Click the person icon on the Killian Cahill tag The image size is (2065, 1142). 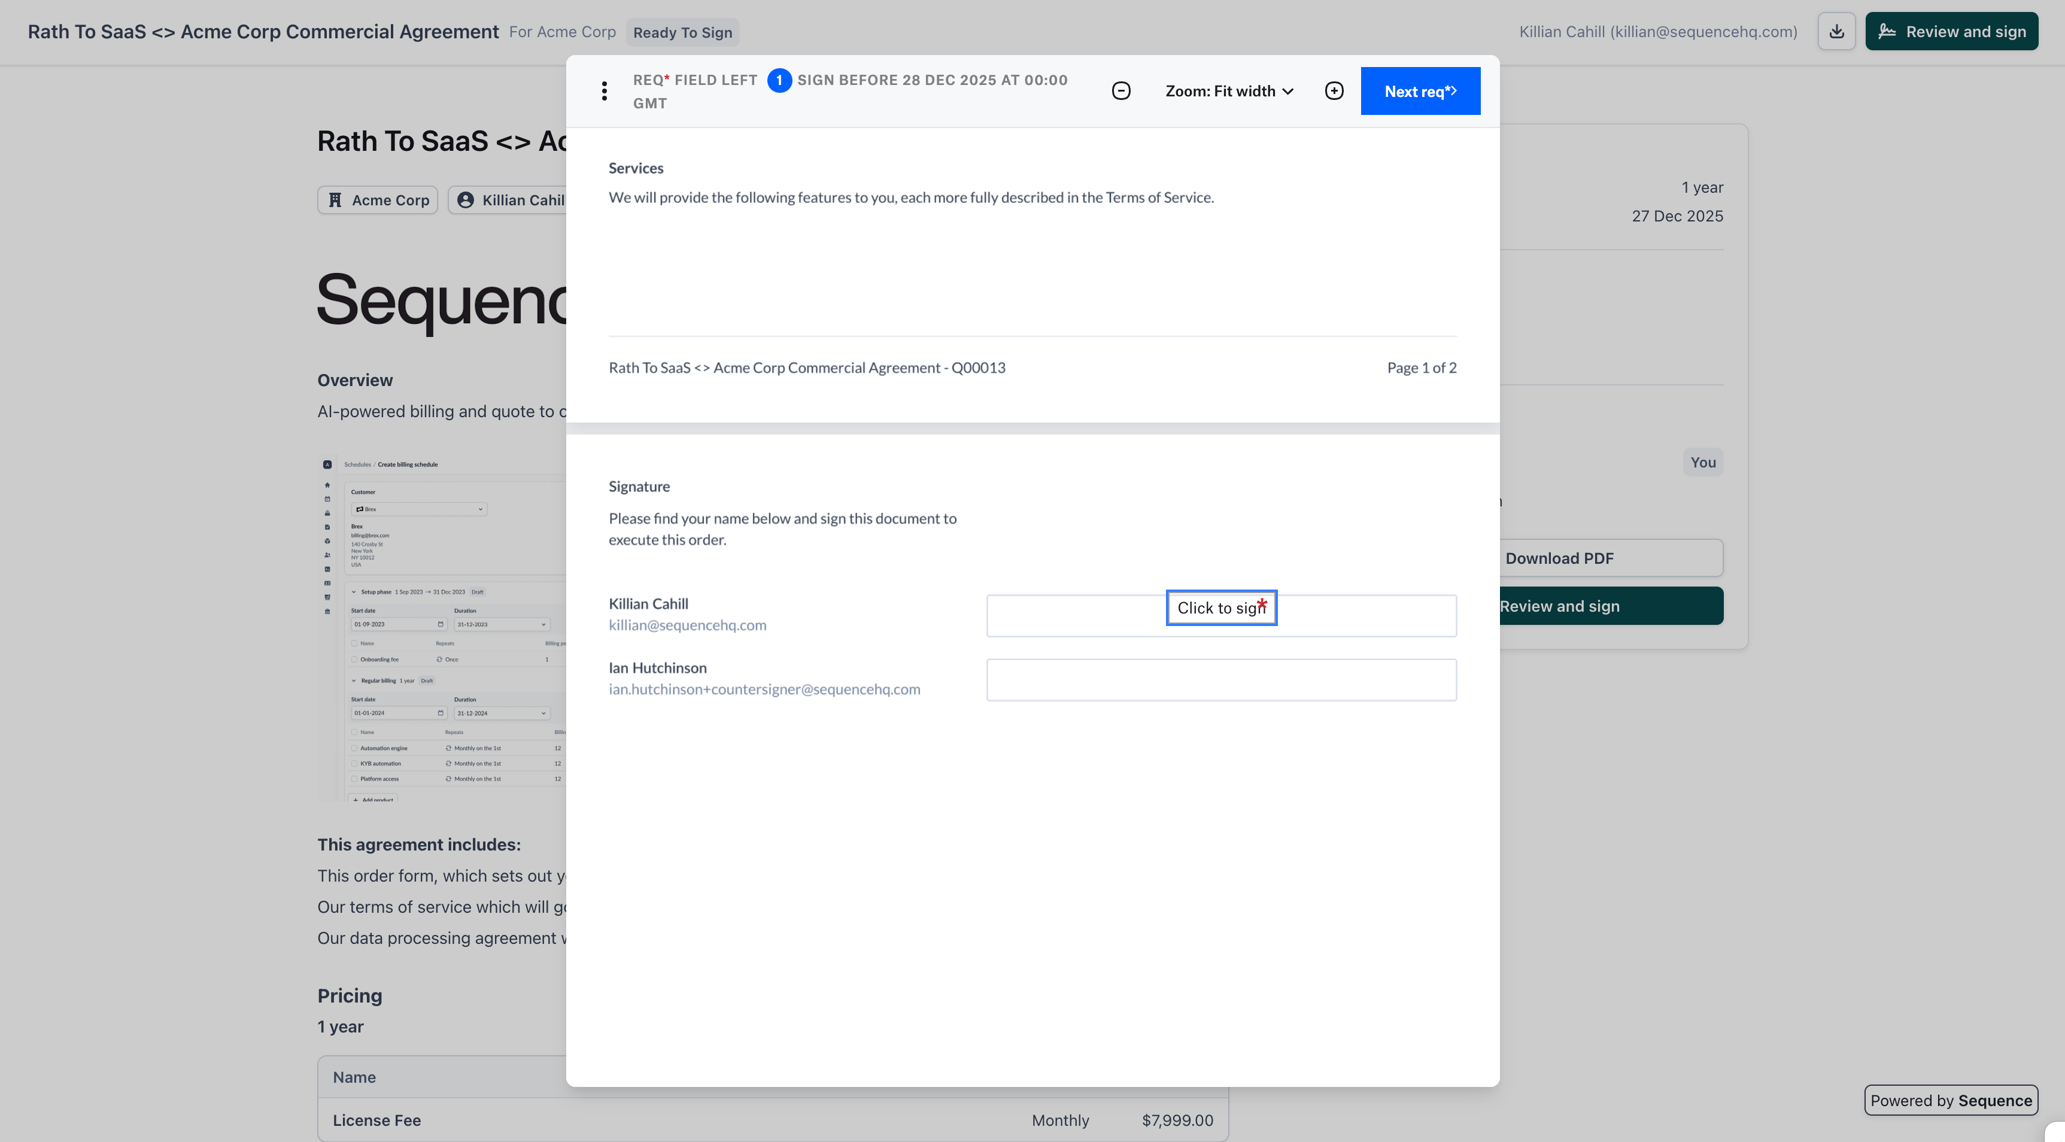point(466,199)
